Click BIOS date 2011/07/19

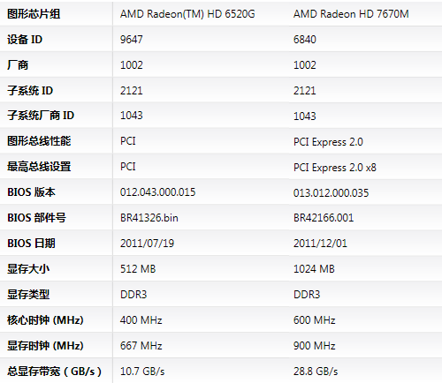[x=147, y=244]
